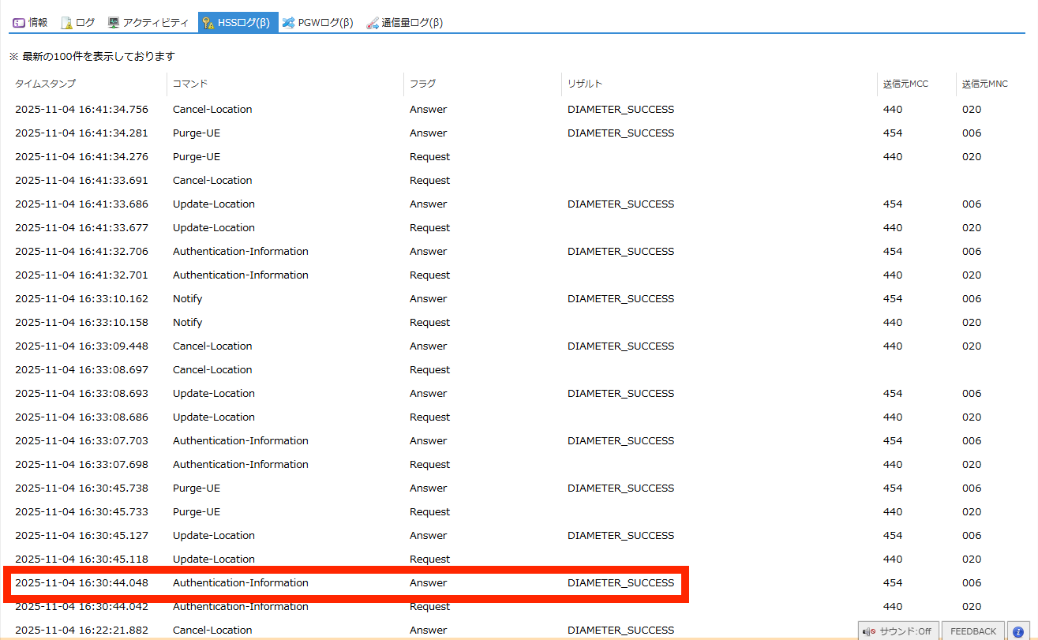Click the speaker icon beside サウンド:Off
The image size is (1038, 640).
coord(869,631)
